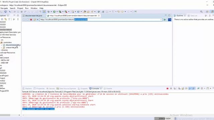Click the Project Explorer horizontal scrollbar

click(5, 115)
